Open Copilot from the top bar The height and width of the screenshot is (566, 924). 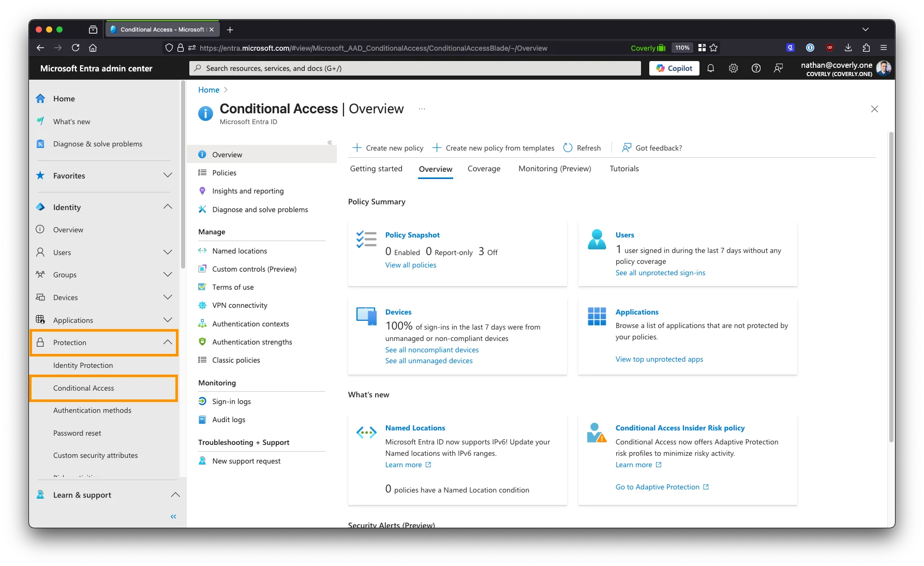[674, 68]
